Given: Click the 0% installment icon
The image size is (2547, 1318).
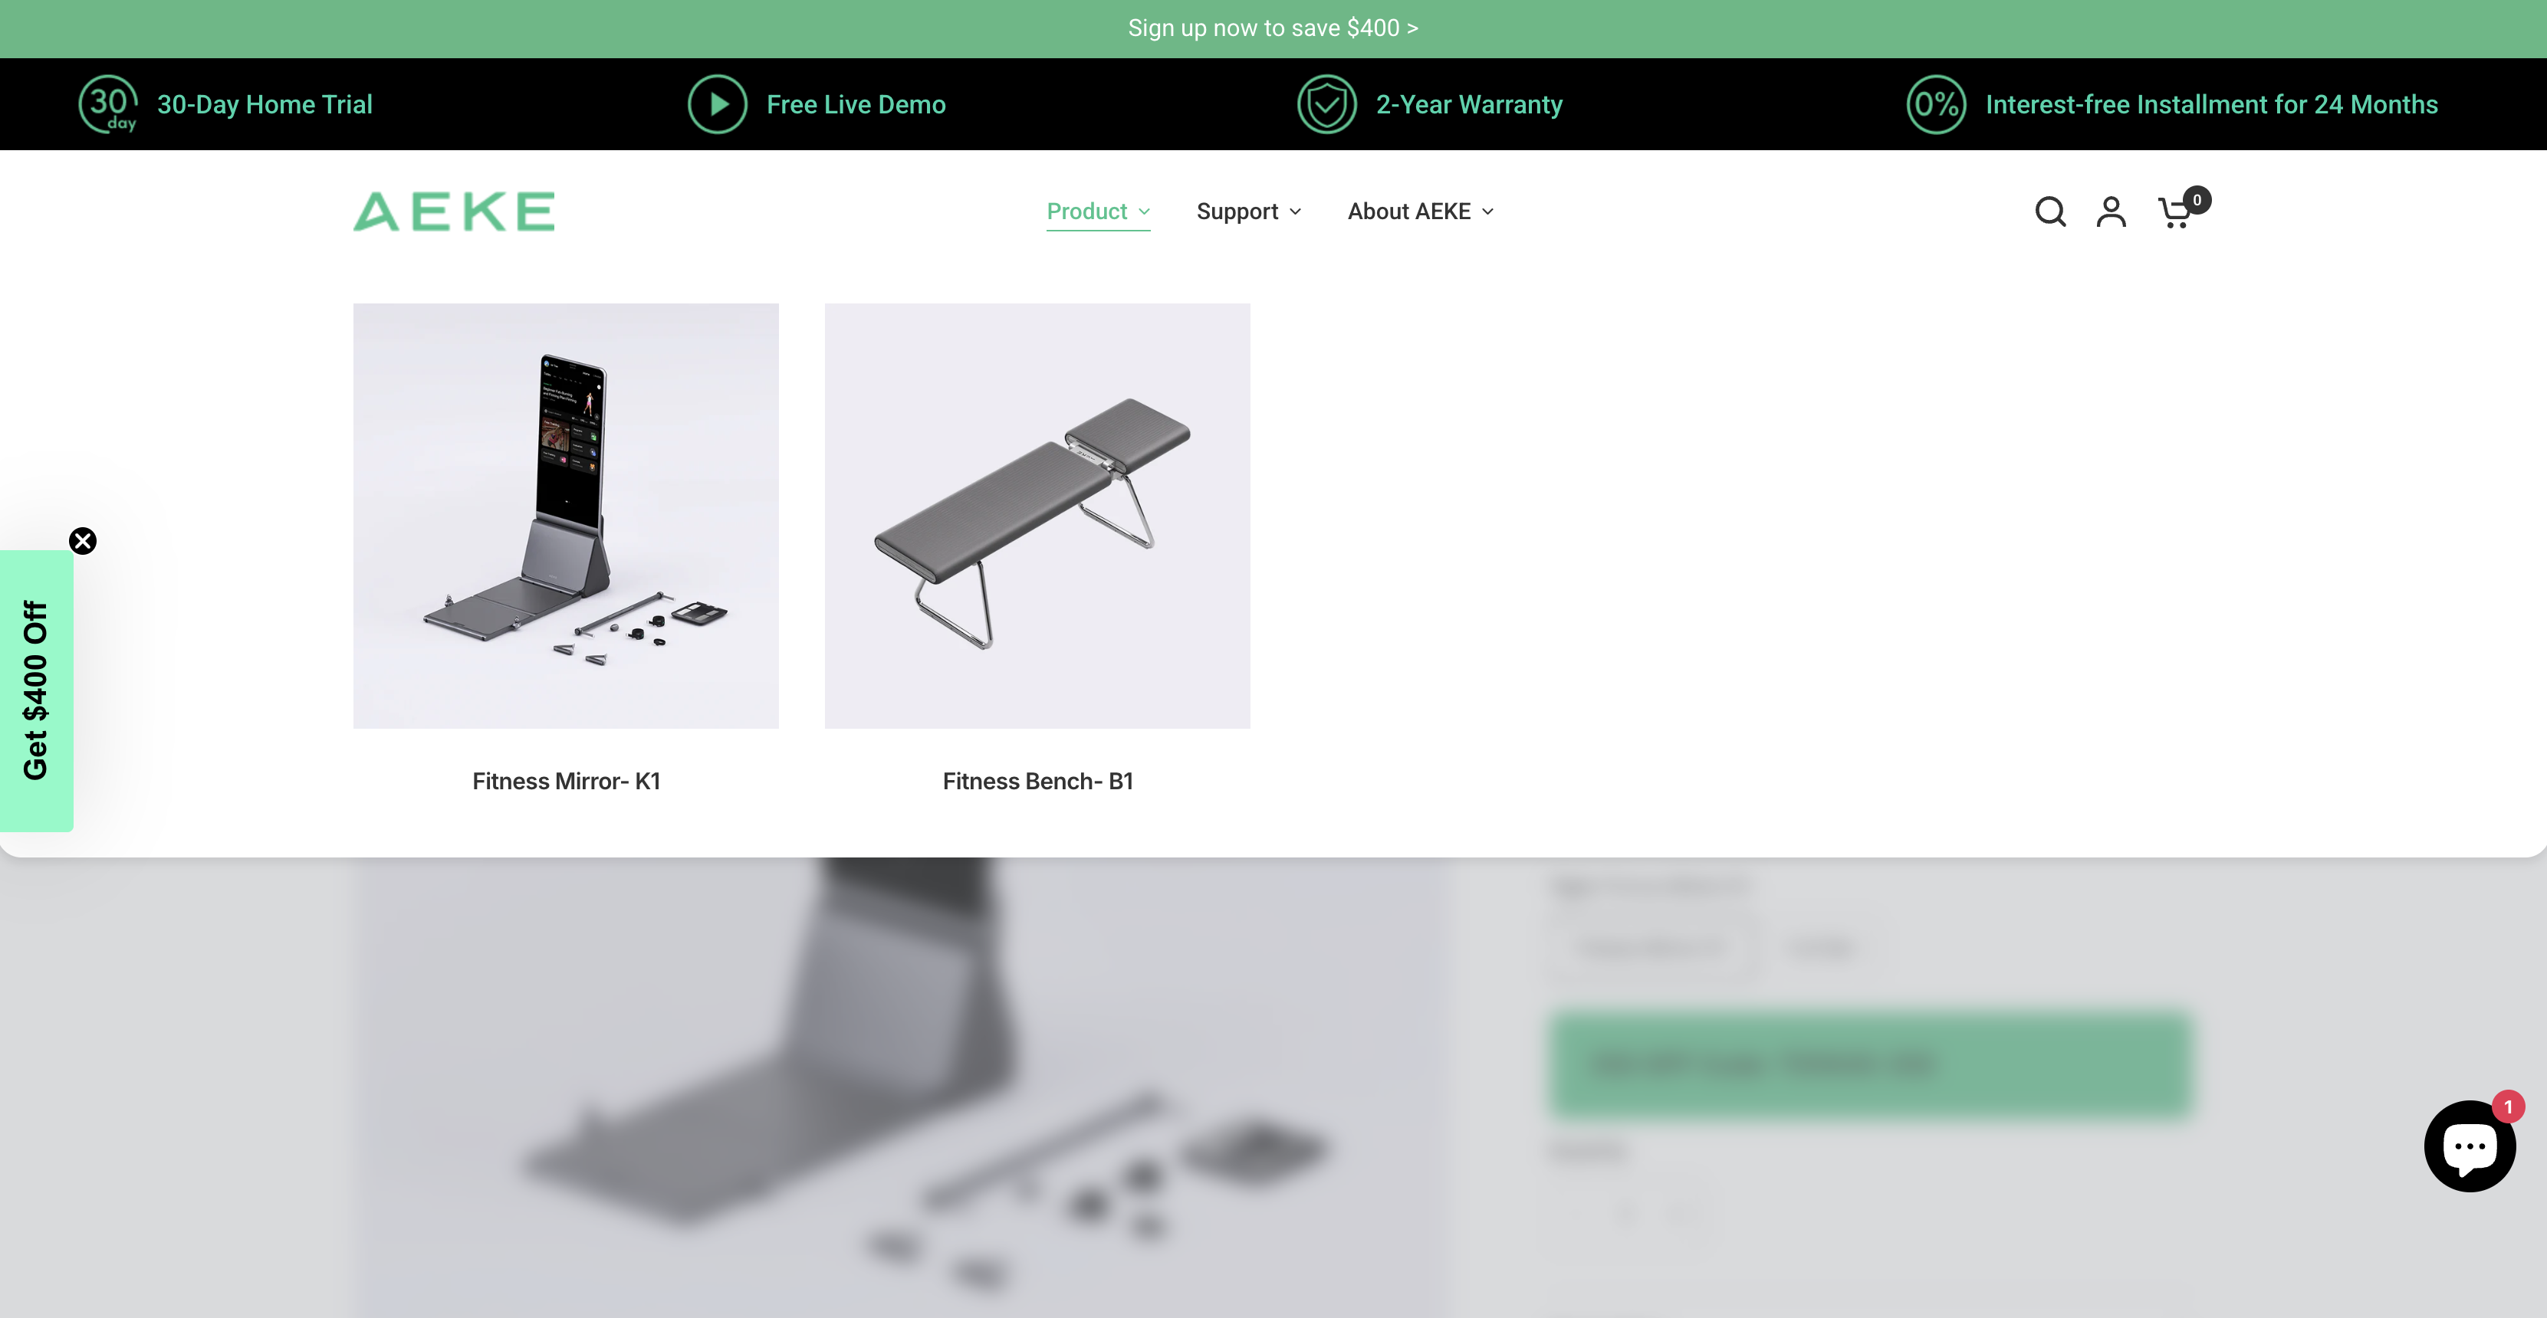Looking at the screenshot, I should 1935,105.
